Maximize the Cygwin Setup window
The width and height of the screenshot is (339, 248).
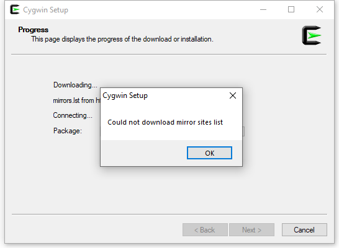291,9
